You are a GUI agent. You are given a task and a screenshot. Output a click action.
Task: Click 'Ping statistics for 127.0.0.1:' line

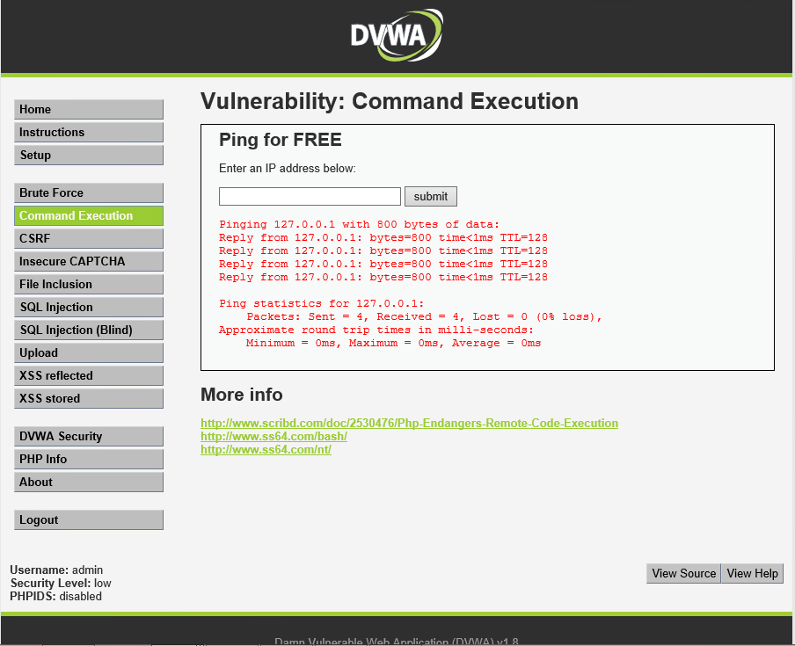[x=322, y=303]
